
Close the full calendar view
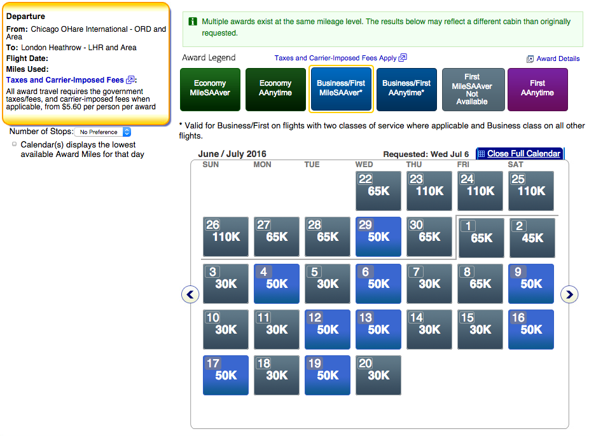point(523,153)
